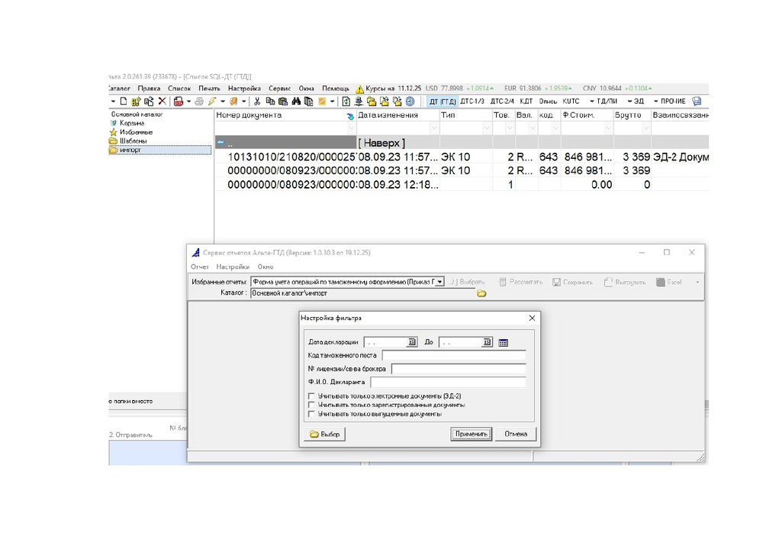The height and width of the screenshot is (543, 763).
Task: Click the scissors cut icon
Action: [x=257, y=102]
